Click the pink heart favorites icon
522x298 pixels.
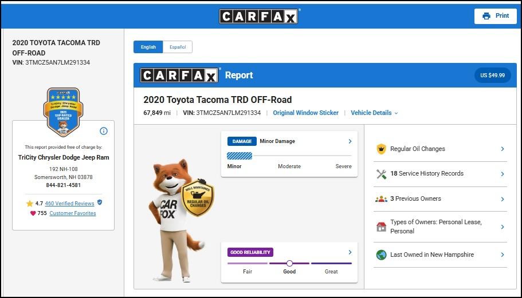[x=33, y=213]
